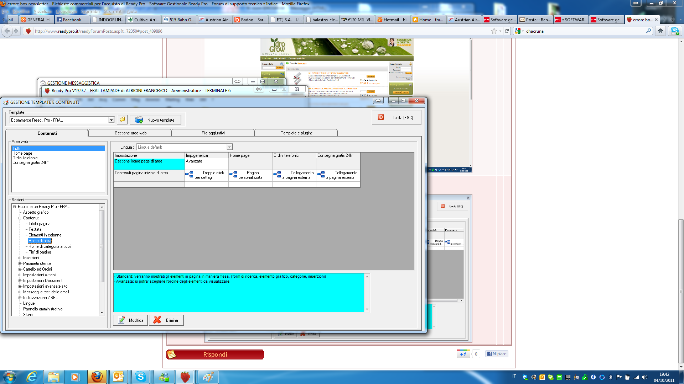The height and width of the screenshot is (384, 684).
Task: Open the Lingua default dropdown
Action: (229, 147)
